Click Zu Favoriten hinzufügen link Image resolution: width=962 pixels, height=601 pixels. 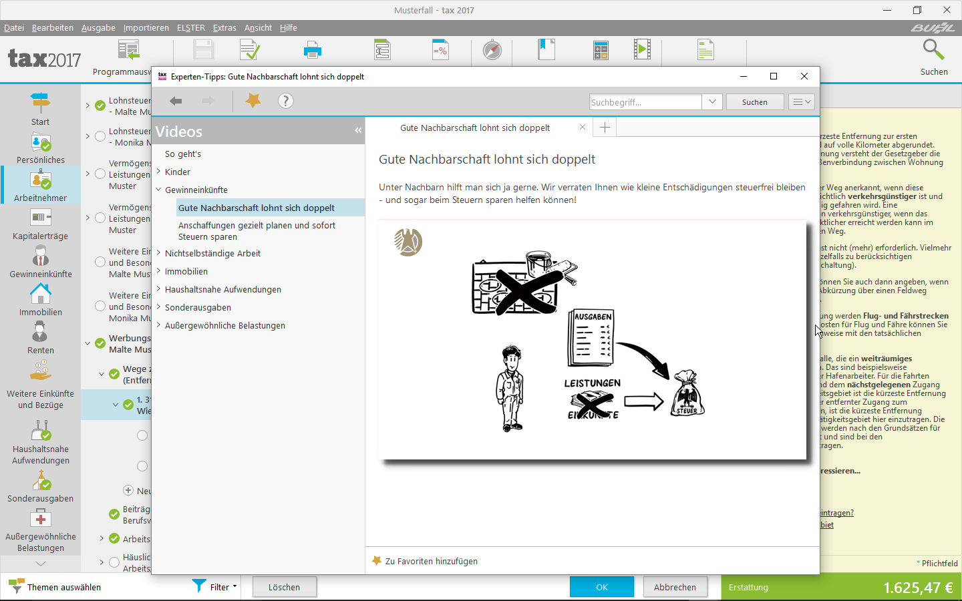point(424,561)
